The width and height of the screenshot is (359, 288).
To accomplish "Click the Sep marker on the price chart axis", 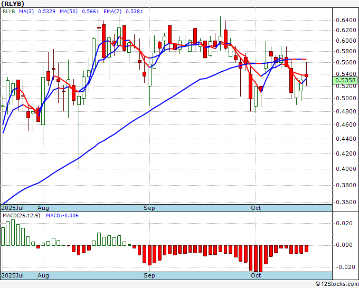I will coord(150,208).
